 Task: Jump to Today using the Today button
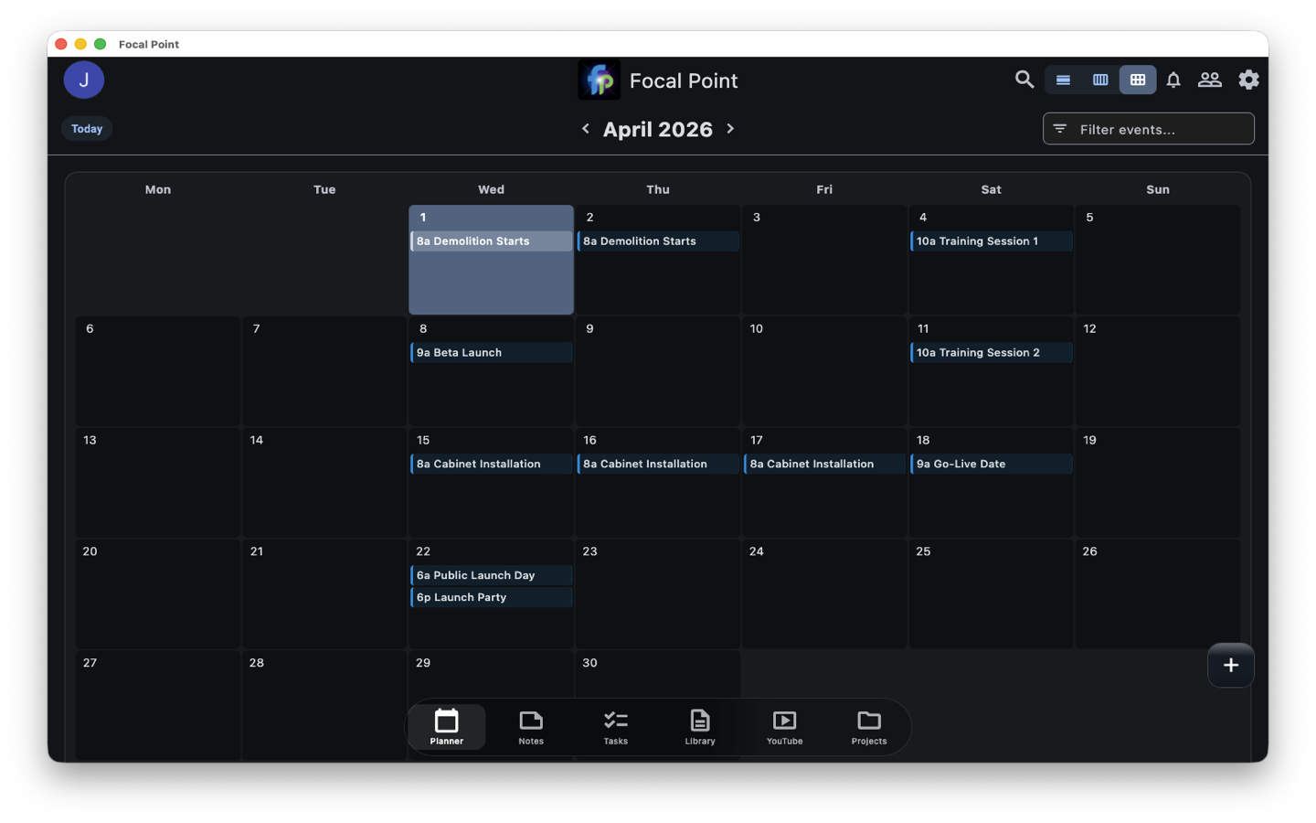[86, 128]
